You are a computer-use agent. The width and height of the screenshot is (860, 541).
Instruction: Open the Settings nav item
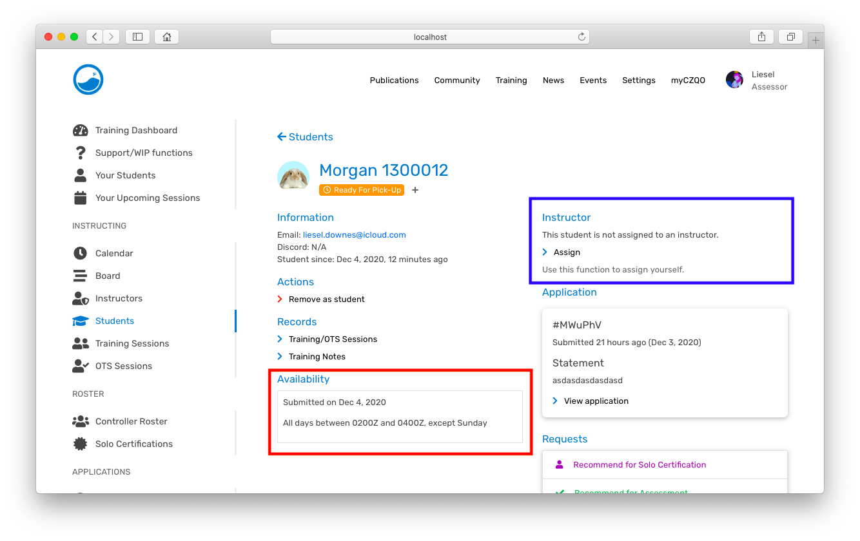point(639,81)
